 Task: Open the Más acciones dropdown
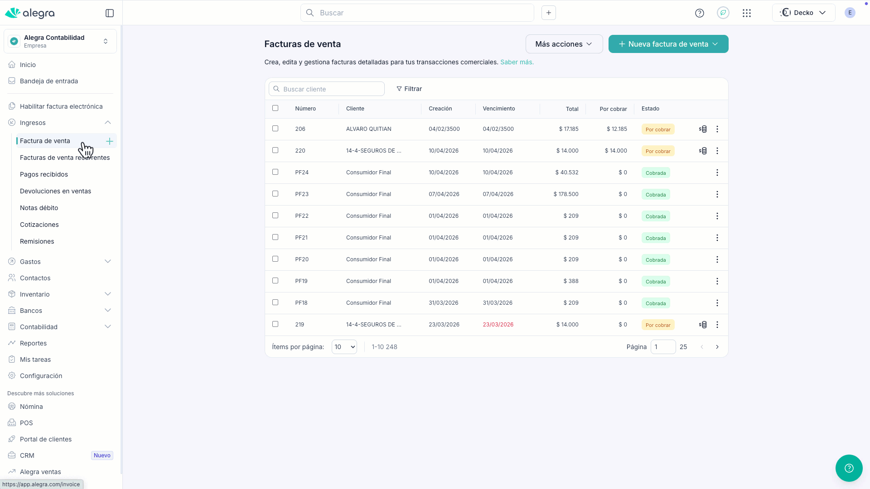564,44
